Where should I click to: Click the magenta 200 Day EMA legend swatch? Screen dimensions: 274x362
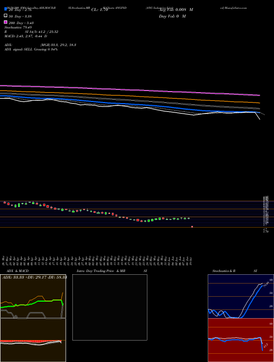pyautogui.click(x=5, y=22)
